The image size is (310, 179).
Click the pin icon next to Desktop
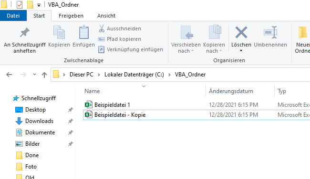pos(71,110)
